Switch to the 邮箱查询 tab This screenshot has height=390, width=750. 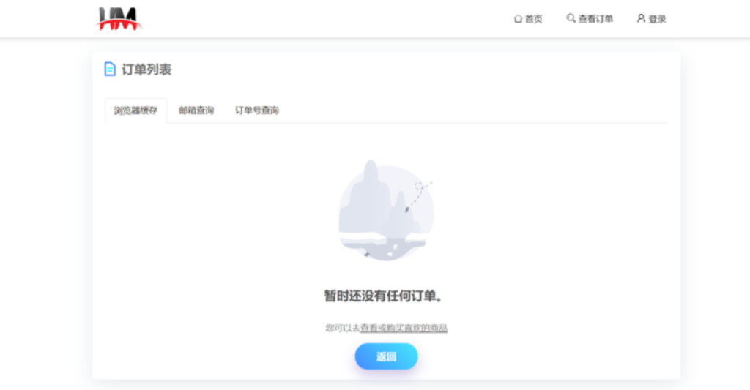tap(196, 110)
